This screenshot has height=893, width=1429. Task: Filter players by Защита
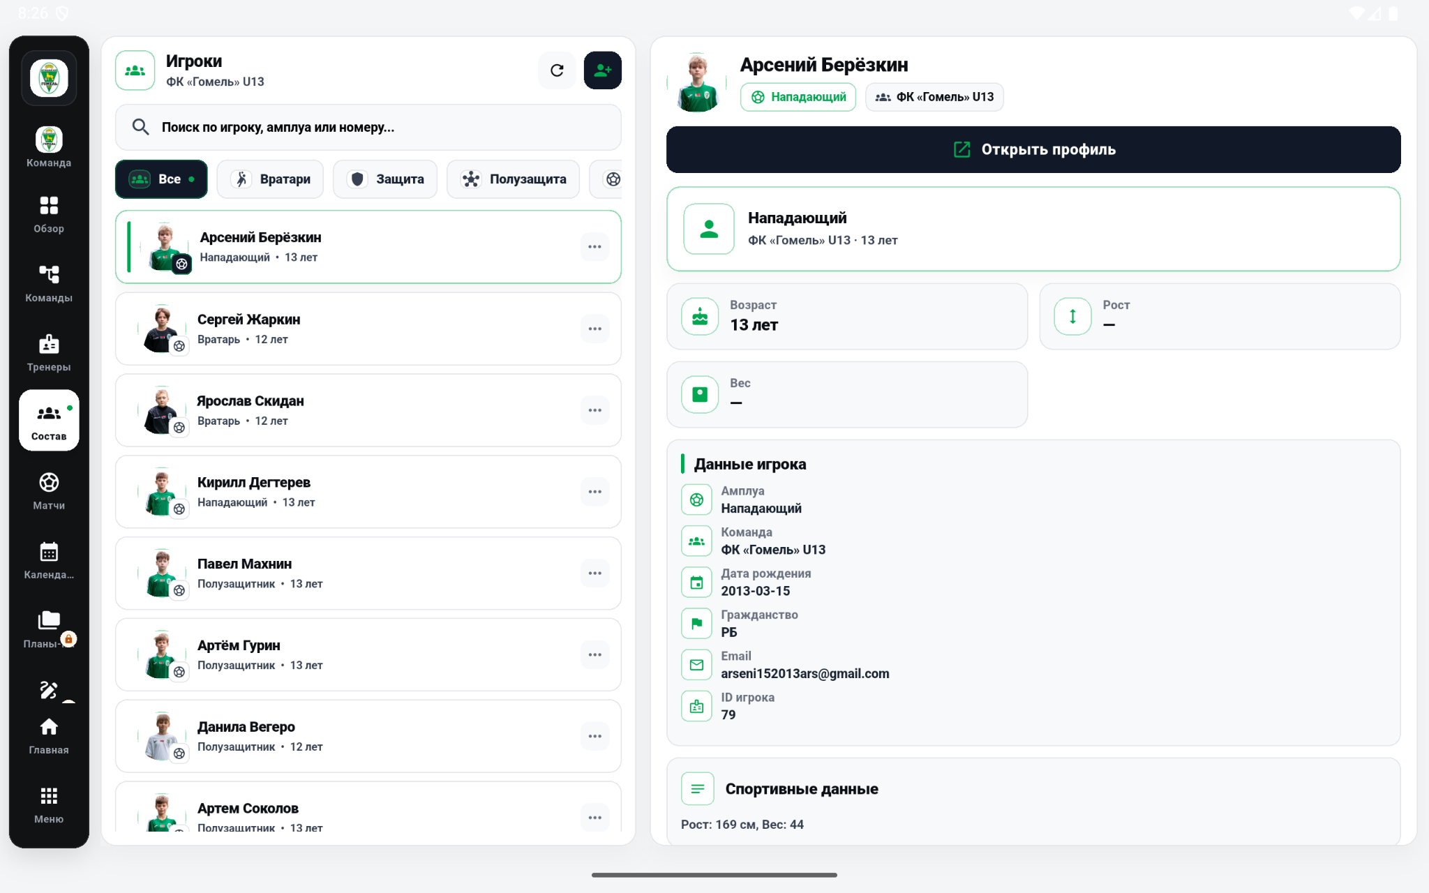[385, 179]
